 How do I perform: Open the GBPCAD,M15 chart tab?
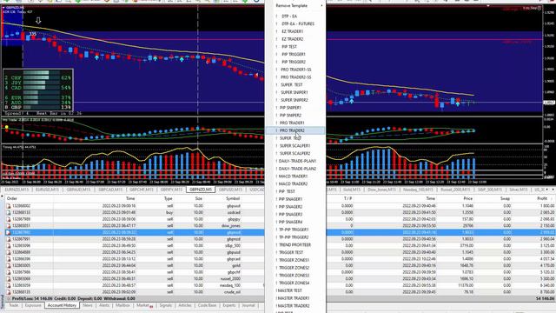[110, 190]
